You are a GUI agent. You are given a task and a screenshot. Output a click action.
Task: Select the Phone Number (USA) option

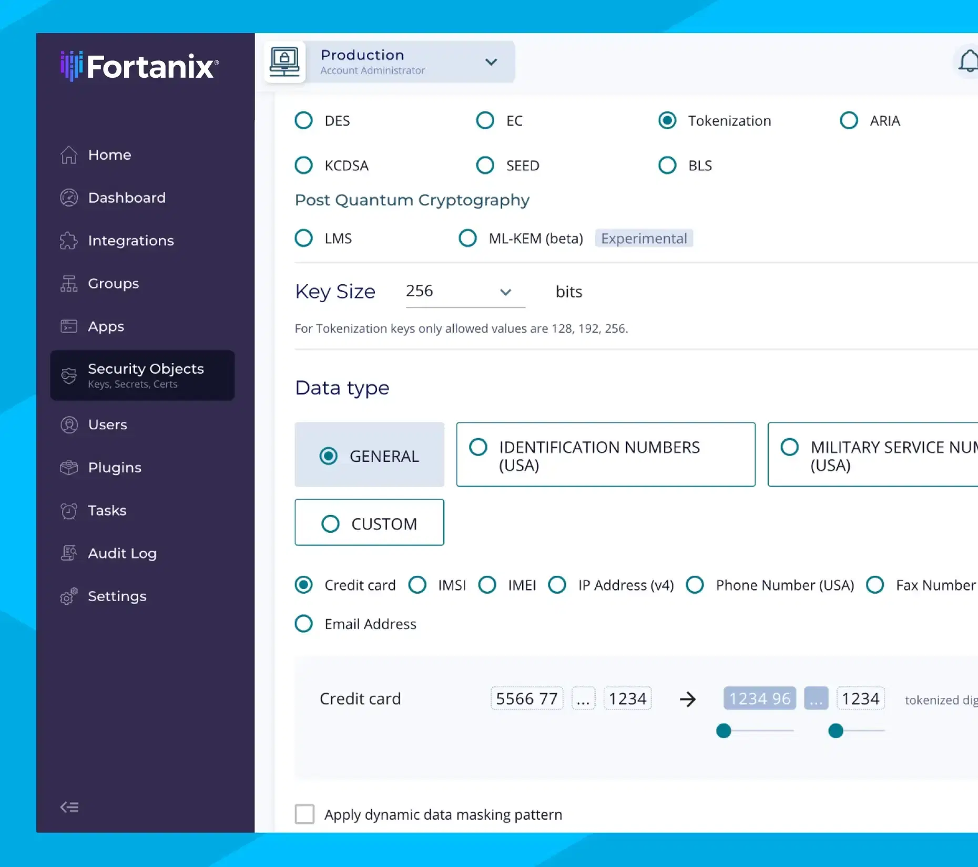click(x=695, y=585)
